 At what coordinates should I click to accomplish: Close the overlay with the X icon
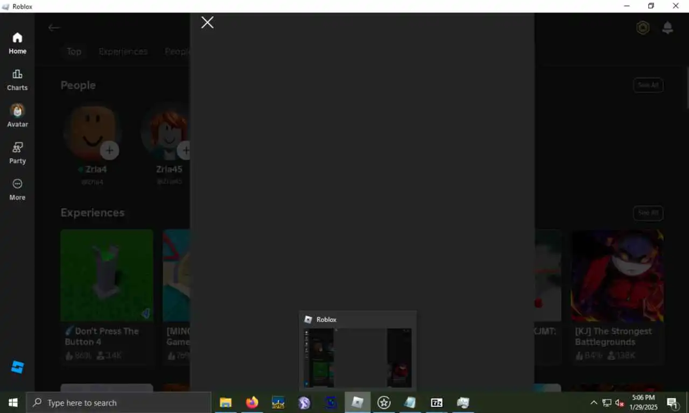[207, 22]
